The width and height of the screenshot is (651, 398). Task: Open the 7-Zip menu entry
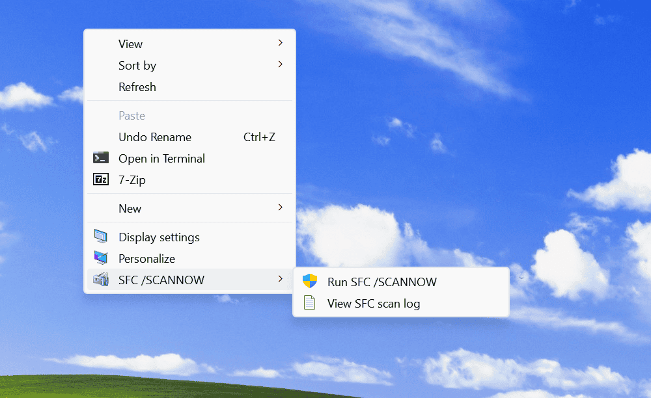pyautogui.click(x=189, y=179)
